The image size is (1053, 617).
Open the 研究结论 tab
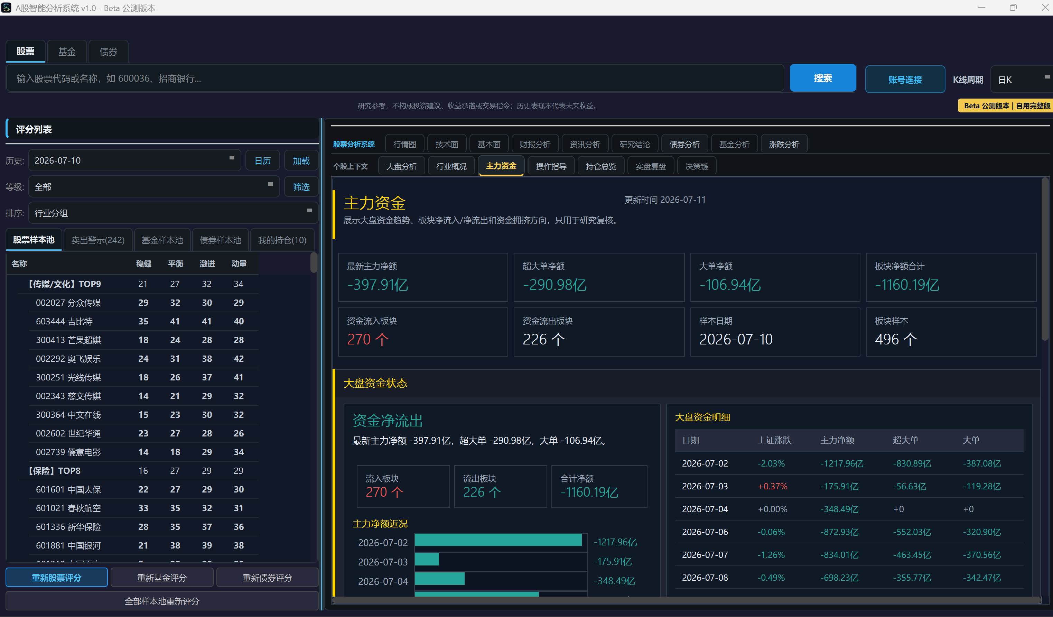(635, 144)
